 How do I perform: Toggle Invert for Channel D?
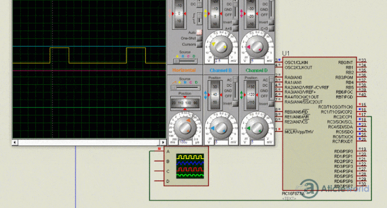click(271, 104)
